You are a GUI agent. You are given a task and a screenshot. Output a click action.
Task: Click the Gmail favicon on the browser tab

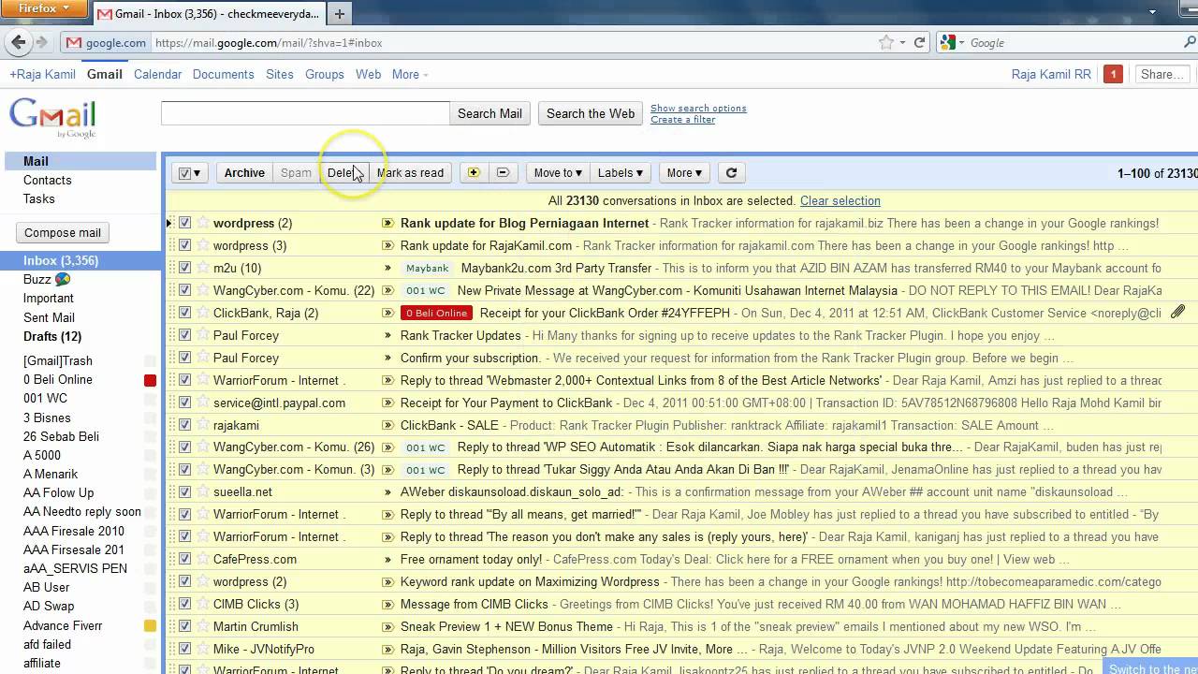pyautogui.click(x=105, y=14)
